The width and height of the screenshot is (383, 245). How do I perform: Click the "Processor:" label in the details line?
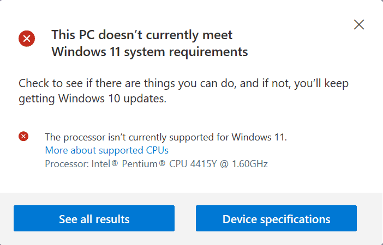coord(64,163)
